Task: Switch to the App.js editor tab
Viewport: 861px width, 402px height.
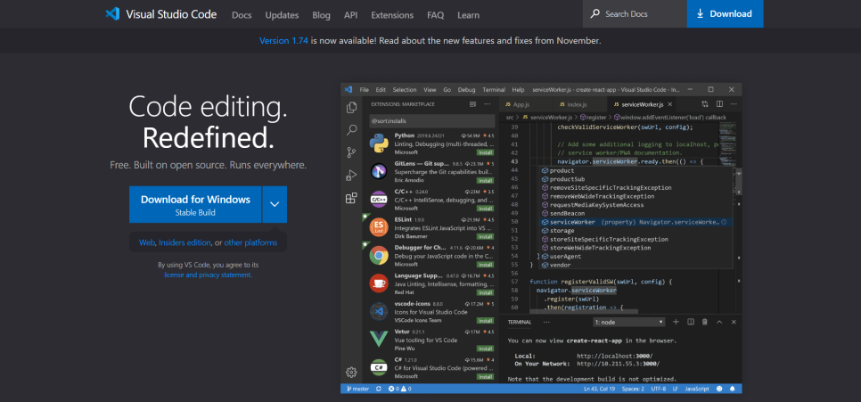Action: [517, 104]
